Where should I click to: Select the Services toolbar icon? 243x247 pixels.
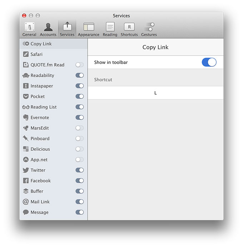[x=67, y=26]
